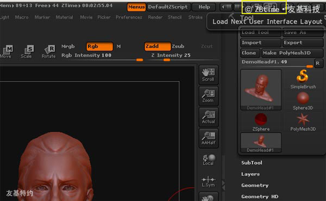Select the small DemoHead#1 thumbnail at bottom

point(261,143)
